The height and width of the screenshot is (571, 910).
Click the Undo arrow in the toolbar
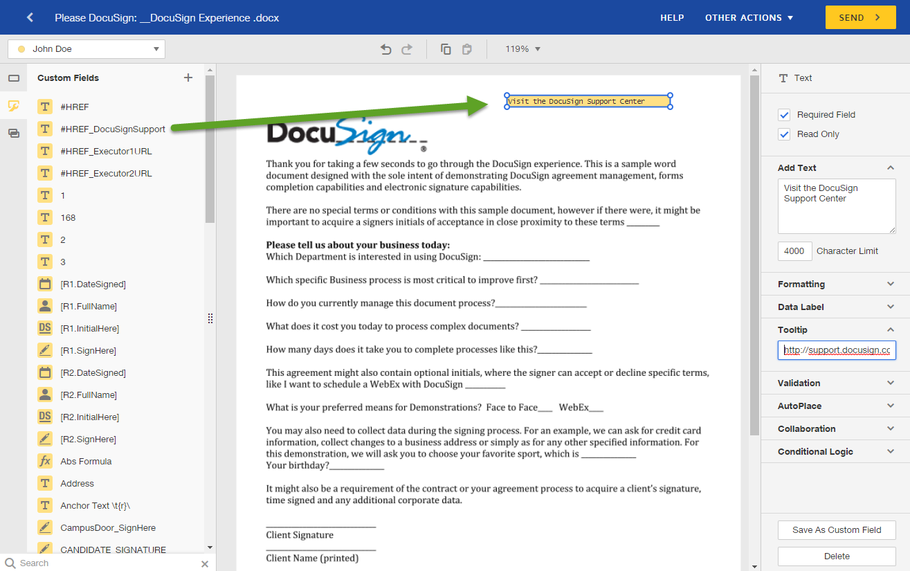[x=386, y=48]
